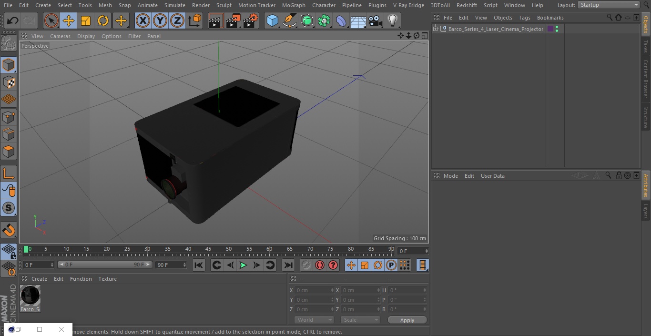The height and width of the screenshot is (336, 651).
Task: Open viewport Cameras menu
Action: tap(60, 36)
